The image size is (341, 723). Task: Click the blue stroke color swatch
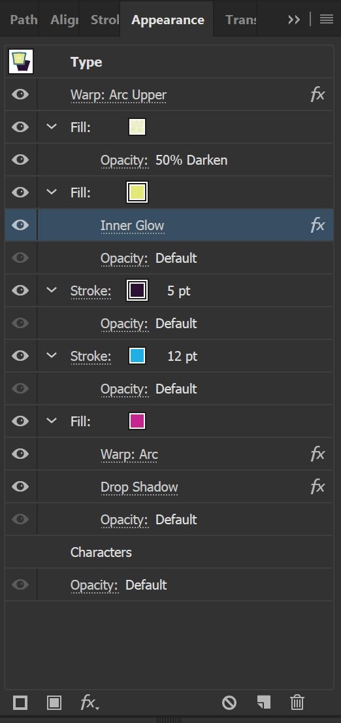pos(137,356)
